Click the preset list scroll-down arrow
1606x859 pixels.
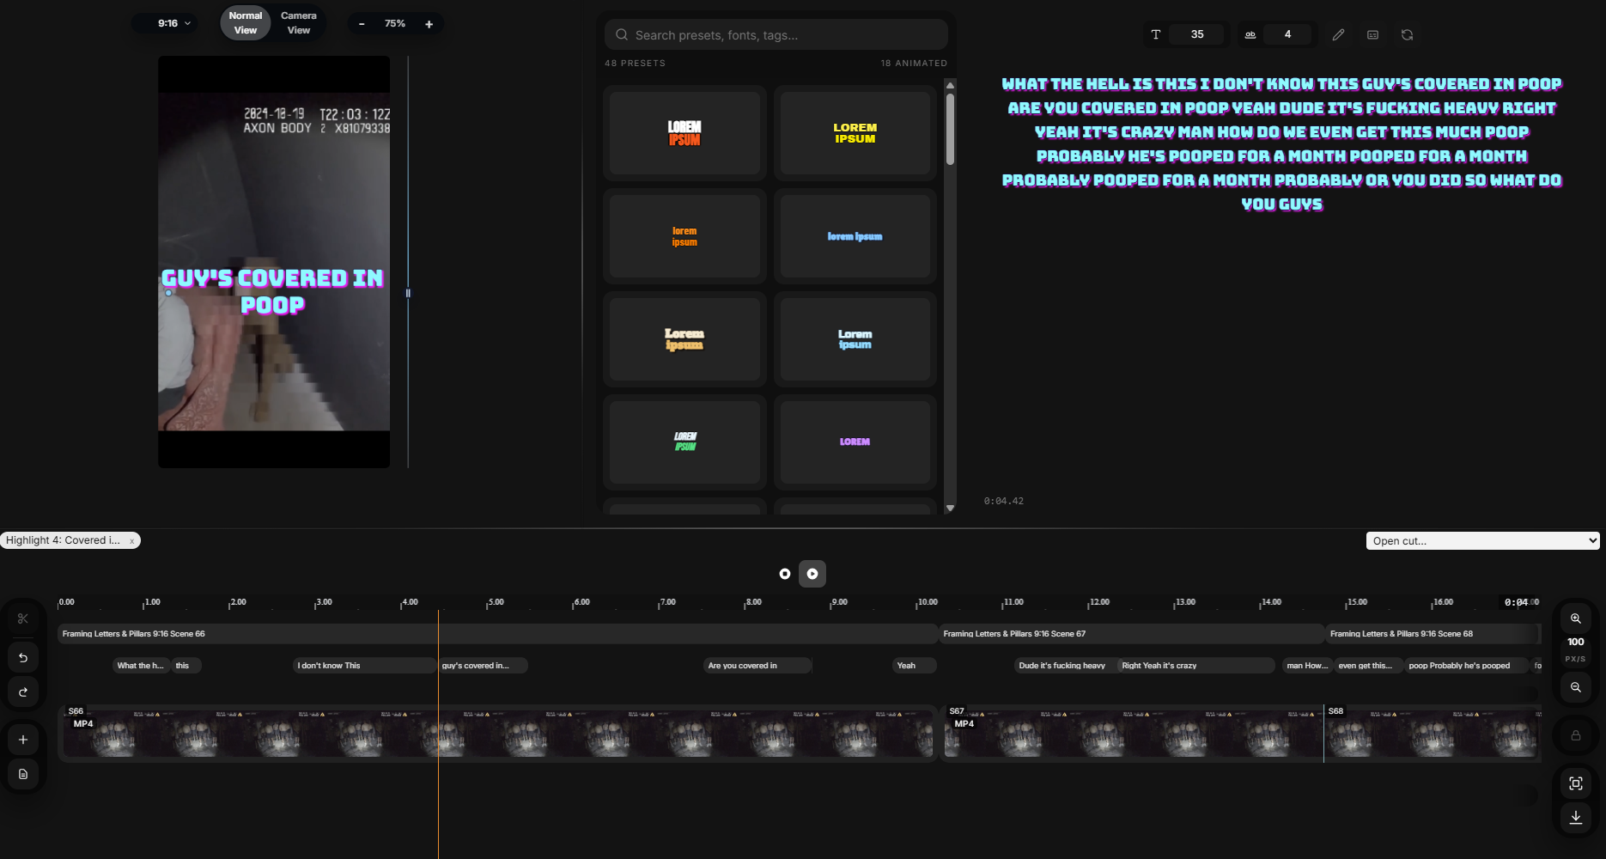pyautogui.click(x=950, y=509)
